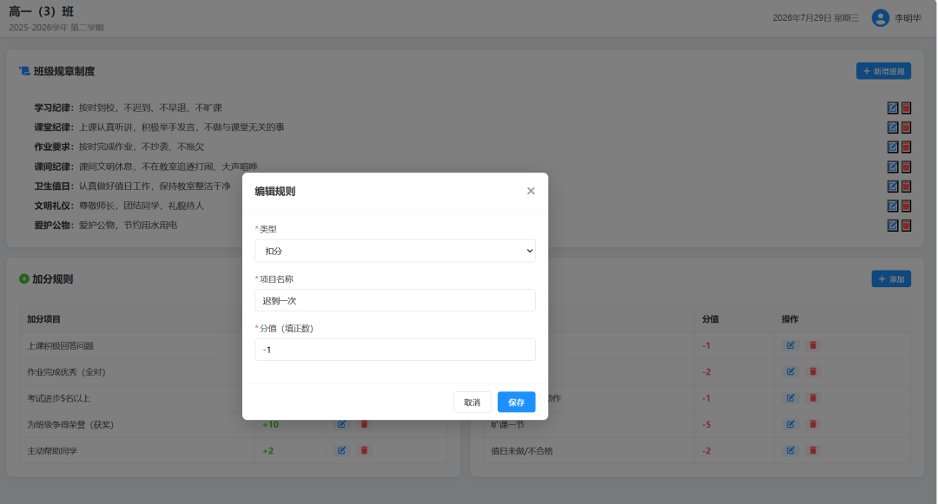The height and width of the screenshot is (504, 938).
Task: Delete the 卫生值日 rule
Action: pos(906,187)
